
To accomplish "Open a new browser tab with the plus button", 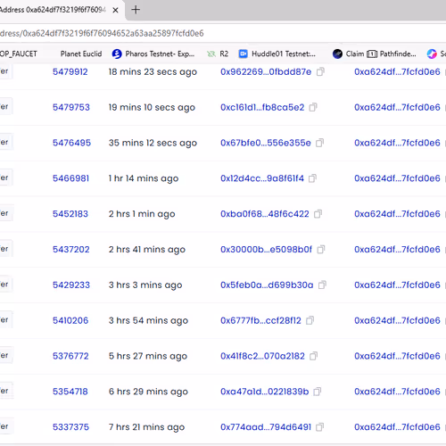I will point(136,10).
